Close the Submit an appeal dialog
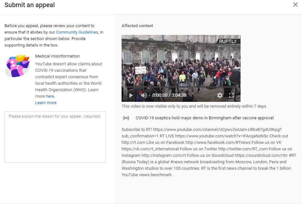The image size is (302, 204). click(x=295, y=5)
